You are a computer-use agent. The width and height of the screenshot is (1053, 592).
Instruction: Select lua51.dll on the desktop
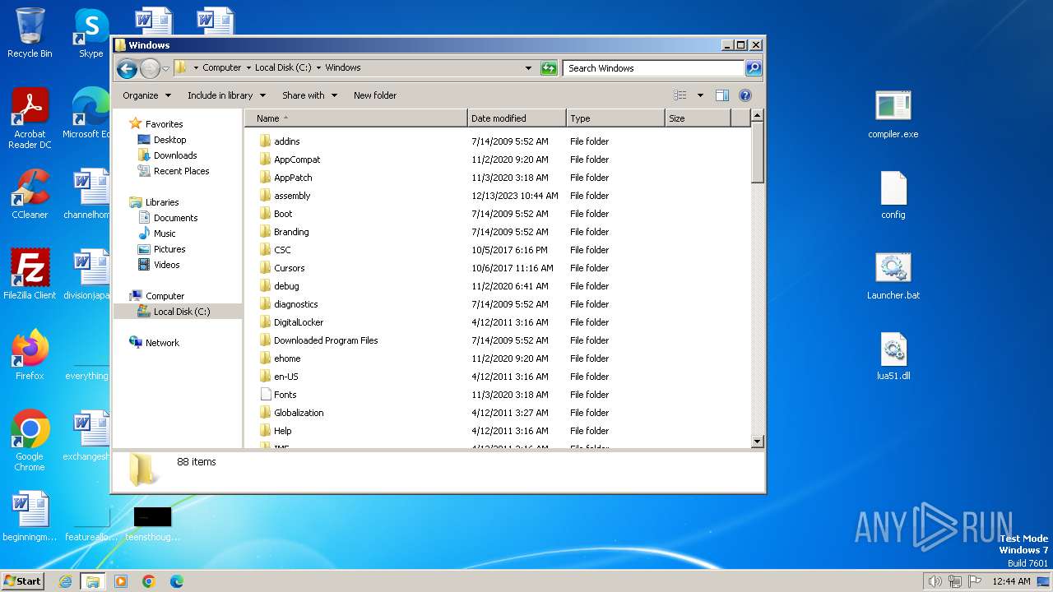point(893,355)
